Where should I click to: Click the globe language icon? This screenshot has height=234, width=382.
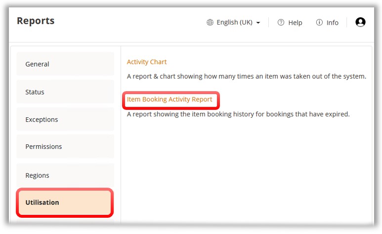tap(210, 23)
